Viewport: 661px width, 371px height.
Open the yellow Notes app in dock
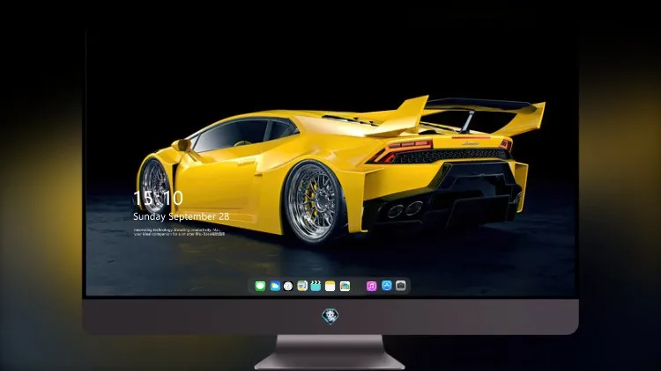(330, 287)
